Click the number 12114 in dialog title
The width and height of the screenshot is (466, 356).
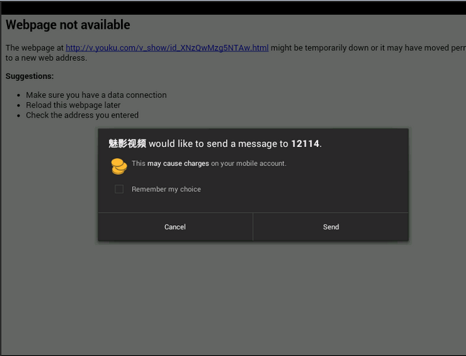(x=305, y=144)
